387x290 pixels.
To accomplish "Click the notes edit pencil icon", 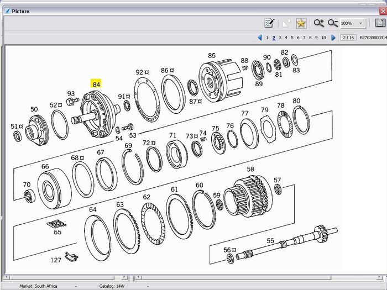I will click(269, 23).
